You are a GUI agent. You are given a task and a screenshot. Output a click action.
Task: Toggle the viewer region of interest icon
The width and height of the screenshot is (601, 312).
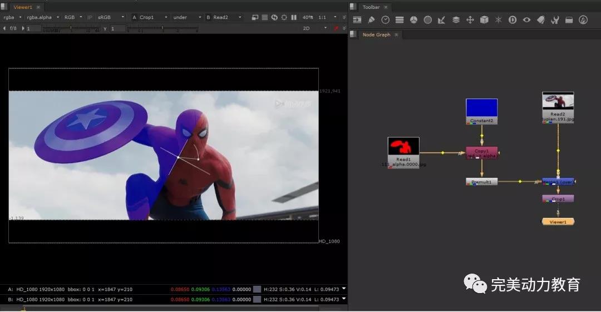(x=284, y=17)
